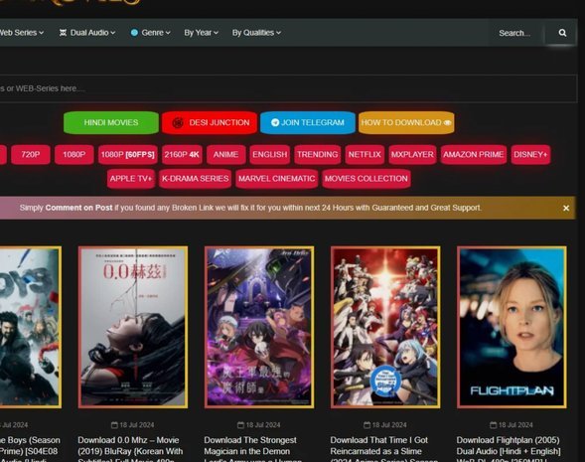Select the NETFLIX category tag
Image resolution: width=585 pixels, height=462 pixels.
click(365, 155)
